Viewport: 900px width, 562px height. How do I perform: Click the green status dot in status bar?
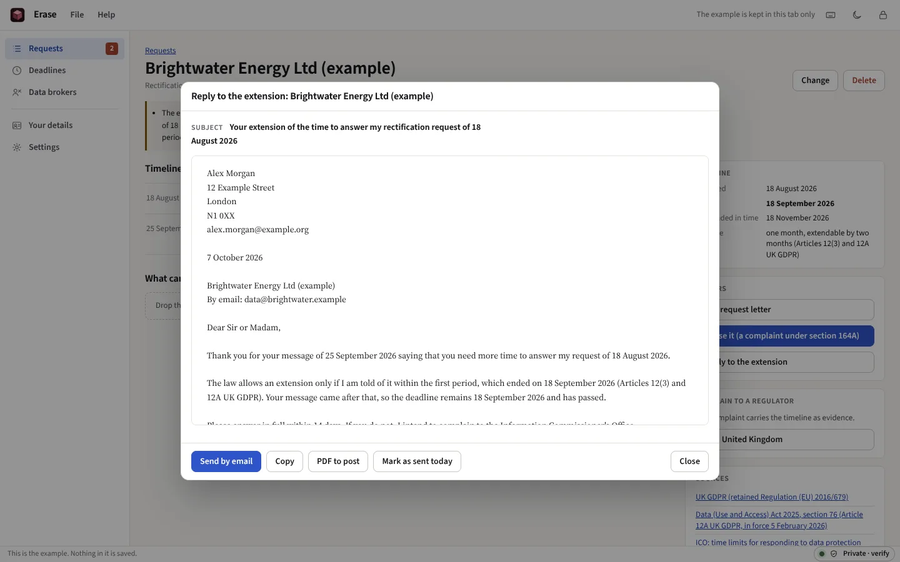(x=822, y=554)
